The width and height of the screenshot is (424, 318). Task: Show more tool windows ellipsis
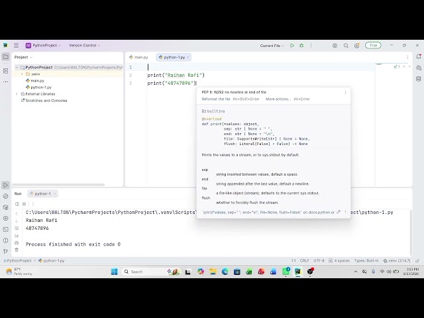[5, 81]
